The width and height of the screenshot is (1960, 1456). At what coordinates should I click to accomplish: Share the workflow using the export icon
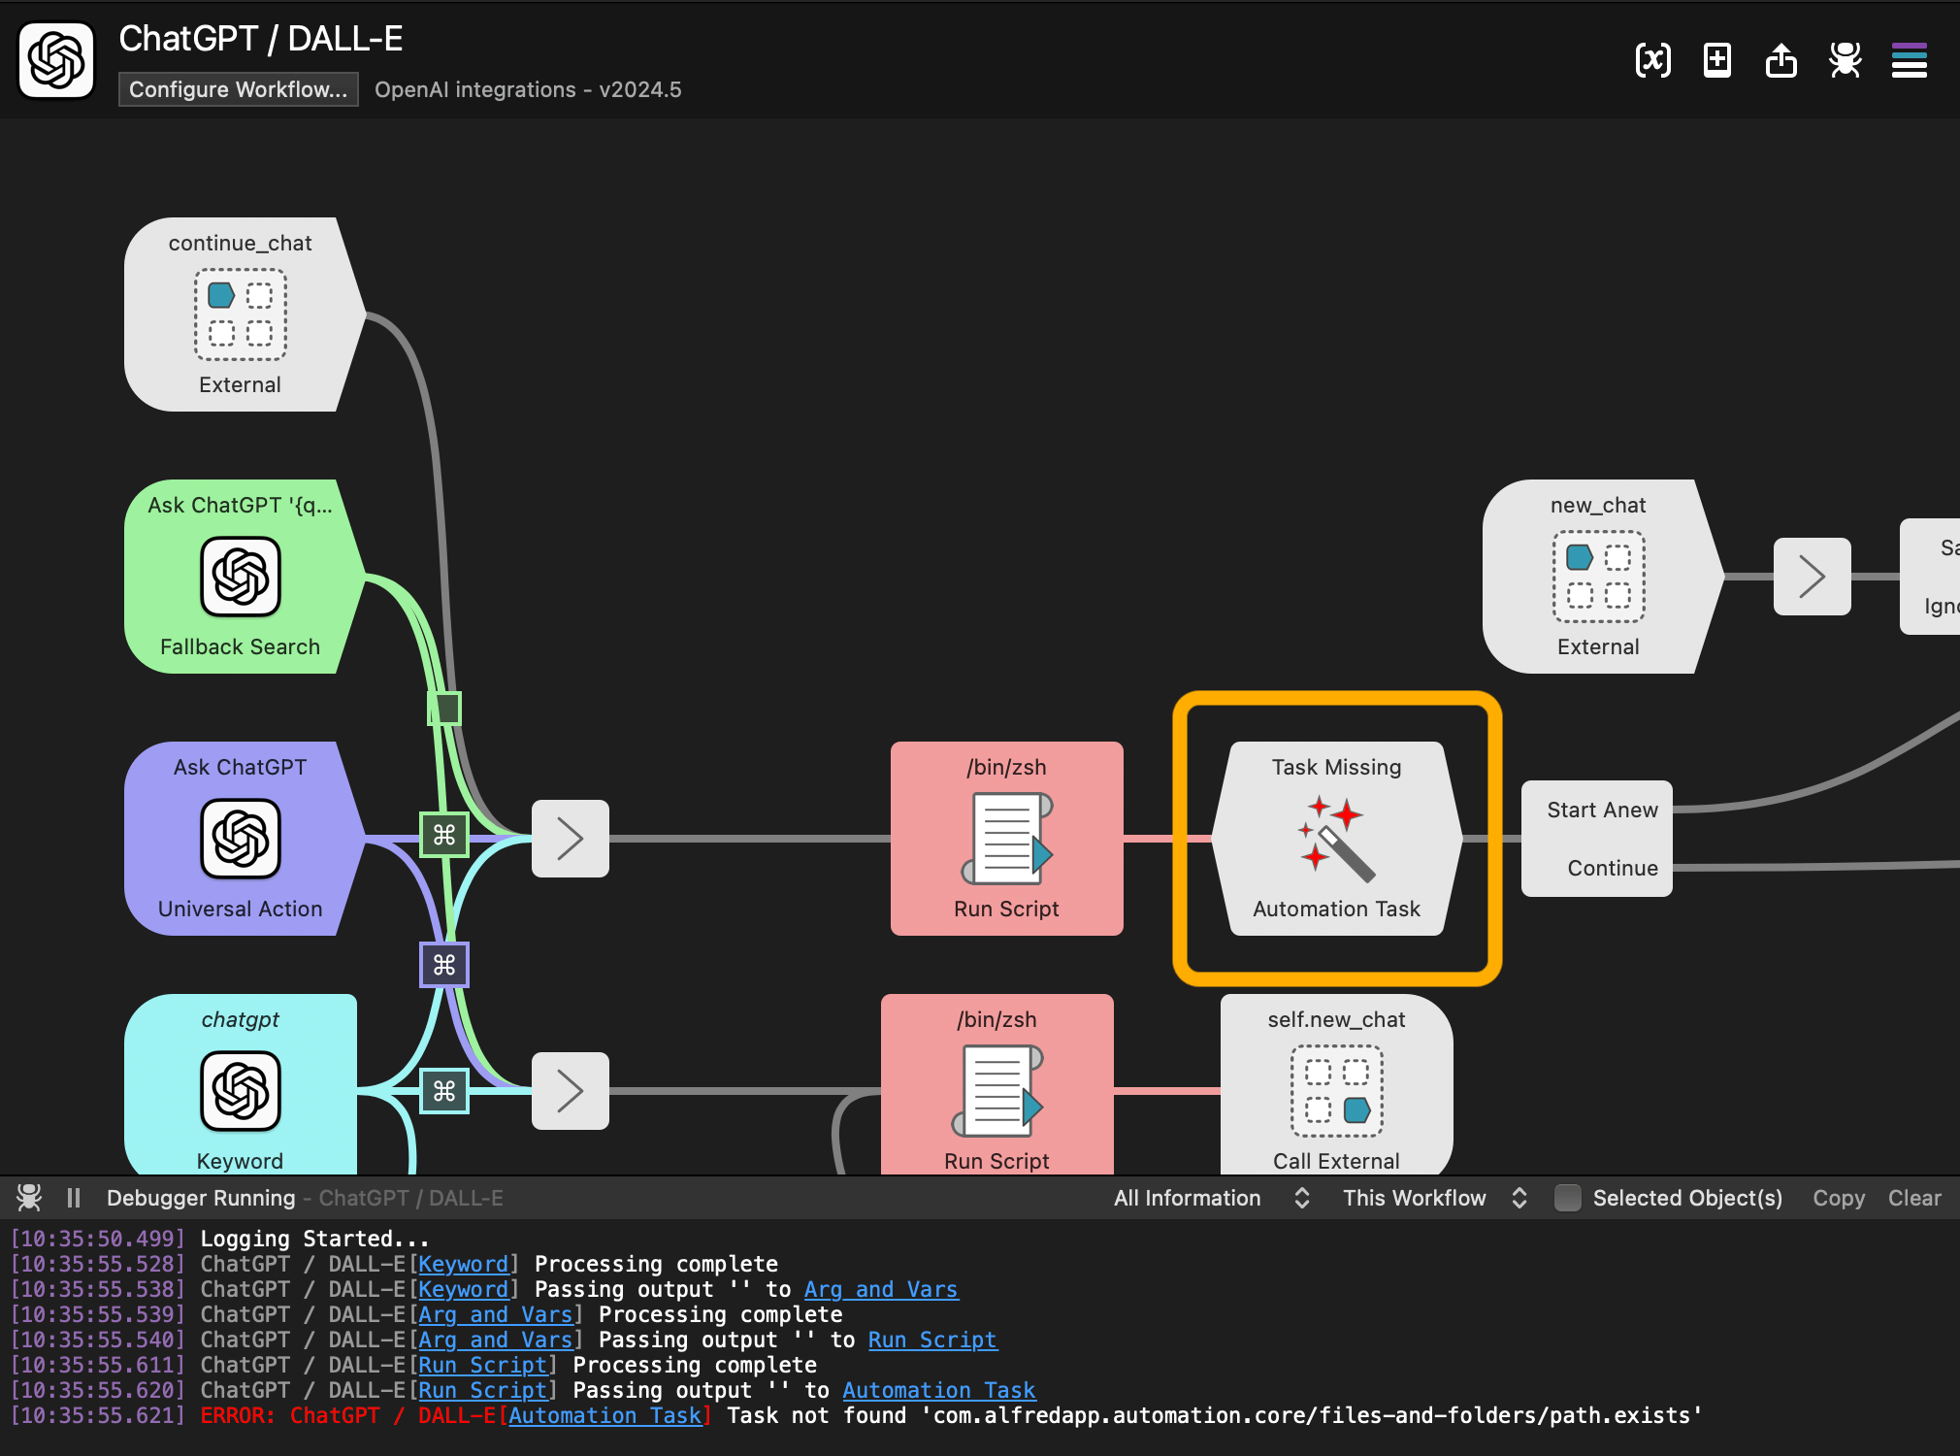1780,60
